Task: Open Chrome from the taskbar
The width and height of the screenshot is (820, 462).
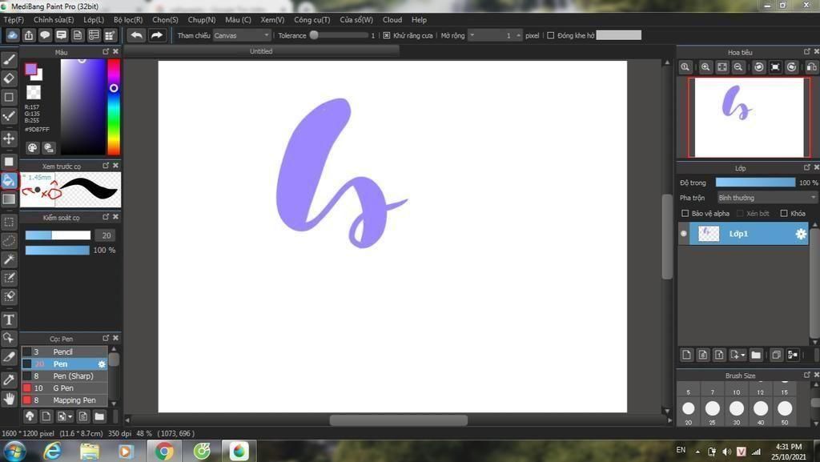Action: [163, 451]
